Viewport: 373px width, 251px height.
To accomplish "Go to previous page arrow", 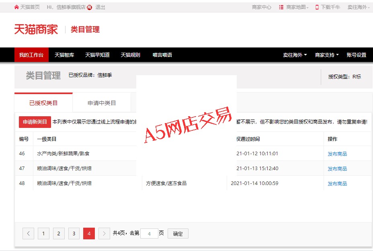I will [28, 233].
